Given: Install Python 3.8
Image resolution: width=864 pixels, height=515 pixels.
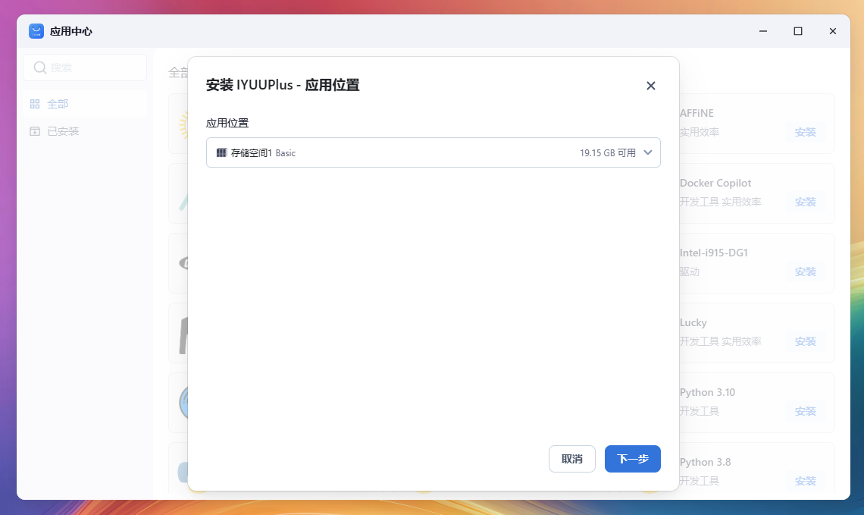Looking at the screenshot, I should pyautogui.click(x=805, y=482).
